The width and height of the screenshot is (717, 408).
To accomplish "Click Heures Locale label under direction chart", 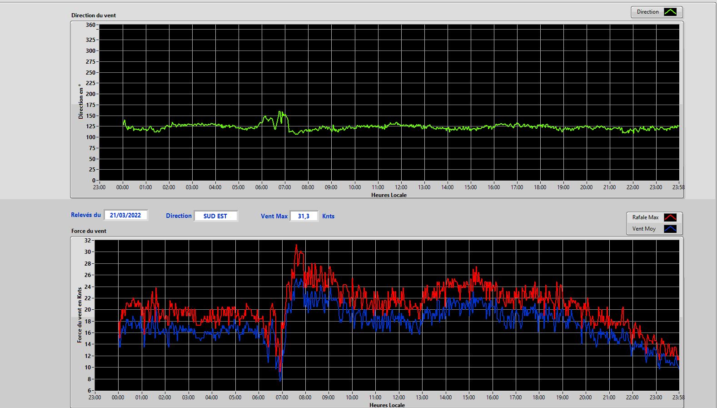I will [x=389, y=195].
